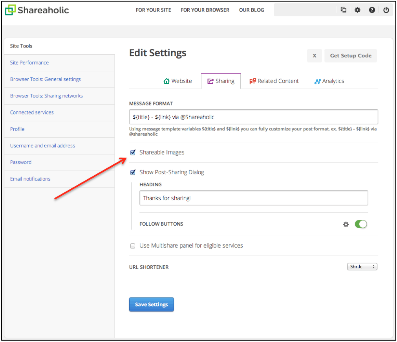Click the Analytics tab chart icon
The width and height of the screenshot is (397, 342).
point(317,81)
